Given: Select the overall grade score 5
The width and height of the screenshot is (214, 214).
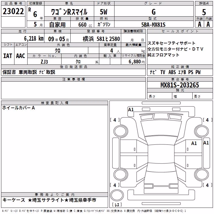Looking at the screenshot, I should click(204, 12).
